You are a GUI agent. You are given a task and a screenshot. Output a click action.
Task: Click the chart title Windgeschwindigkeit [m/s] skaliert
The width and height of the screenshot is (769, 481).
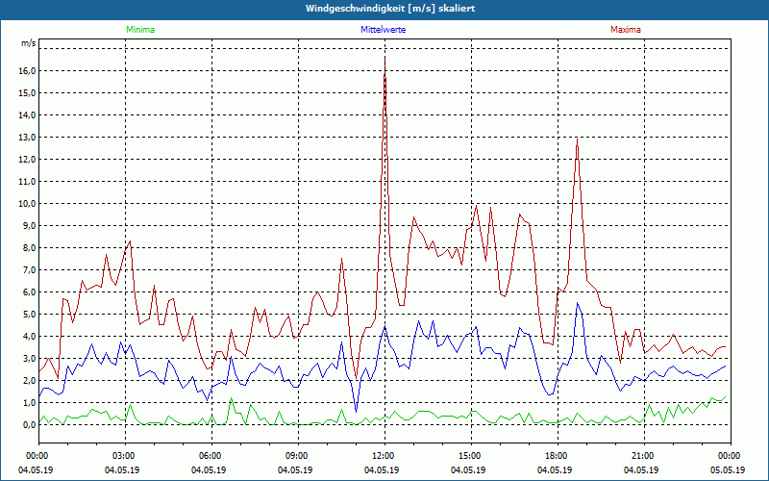390,9
